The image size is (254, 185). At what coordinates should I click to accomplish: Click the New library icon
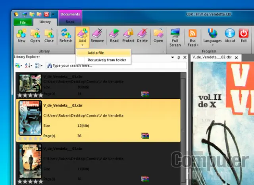coord(21,35)
